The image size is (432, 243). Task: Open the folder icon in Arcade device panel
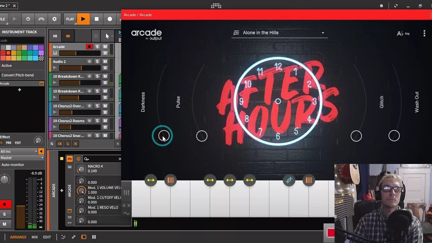70,167
